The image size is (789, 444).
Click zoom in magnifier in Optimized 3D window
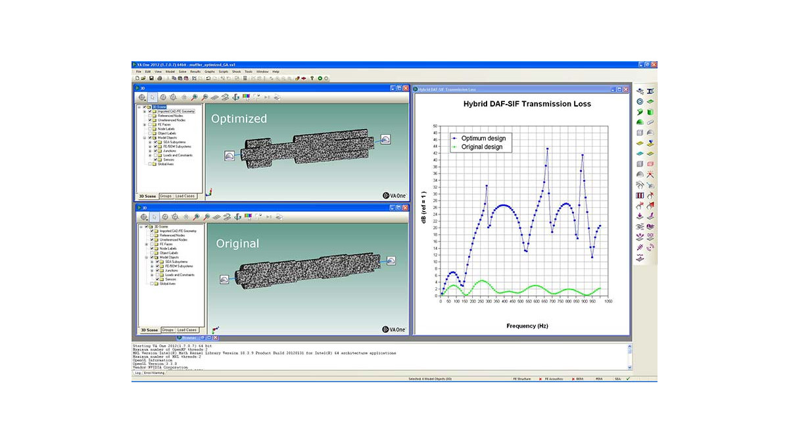pos(194,97)
